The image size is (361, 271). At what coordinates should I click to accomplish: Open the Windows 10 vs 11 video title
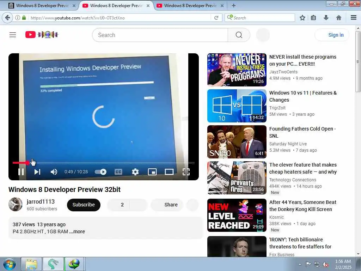point(303,96)
